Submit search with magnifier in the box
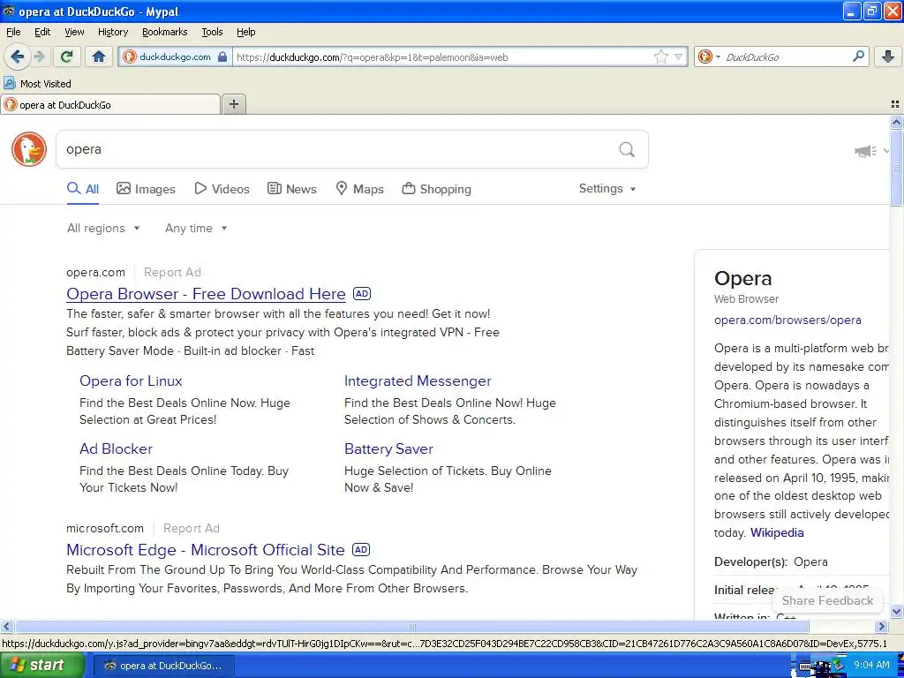 (x=627, y=150)
